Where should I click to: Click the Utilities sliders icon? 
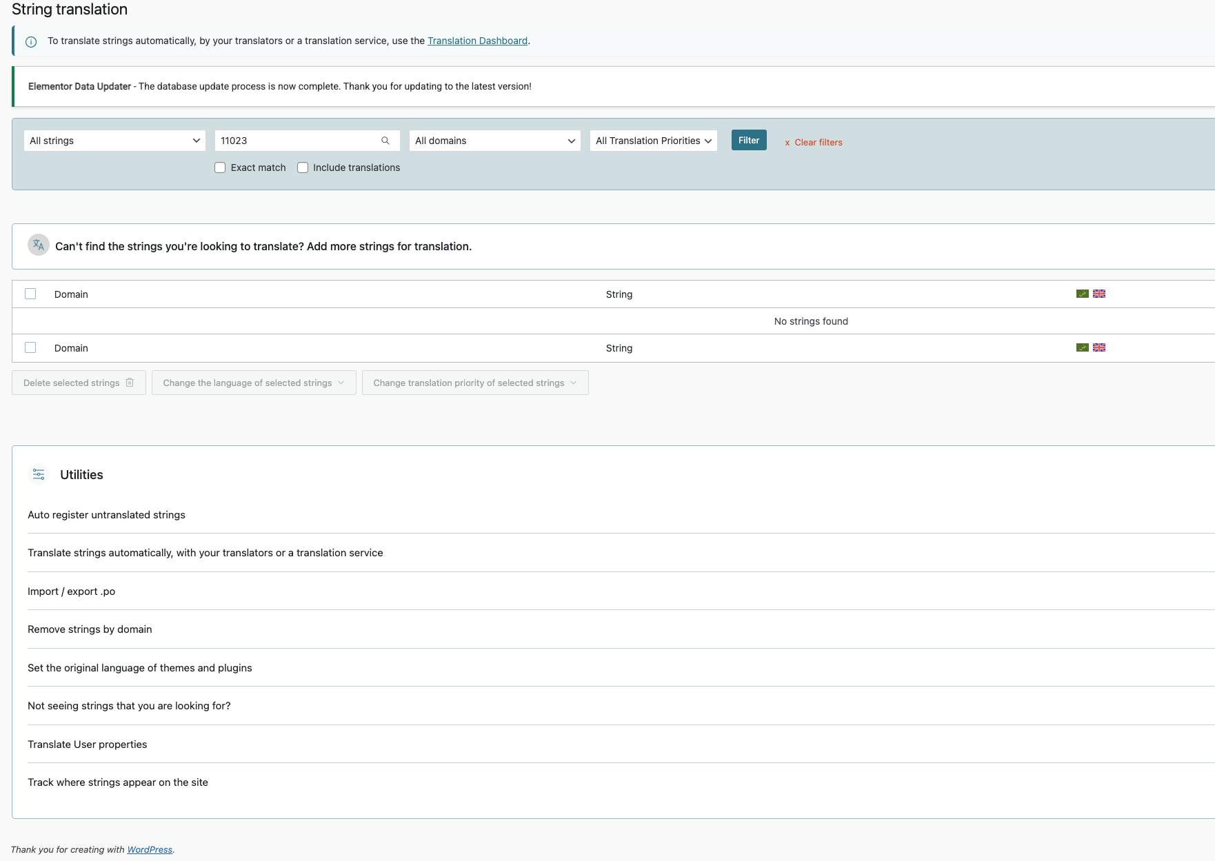(x=39, y=474)
